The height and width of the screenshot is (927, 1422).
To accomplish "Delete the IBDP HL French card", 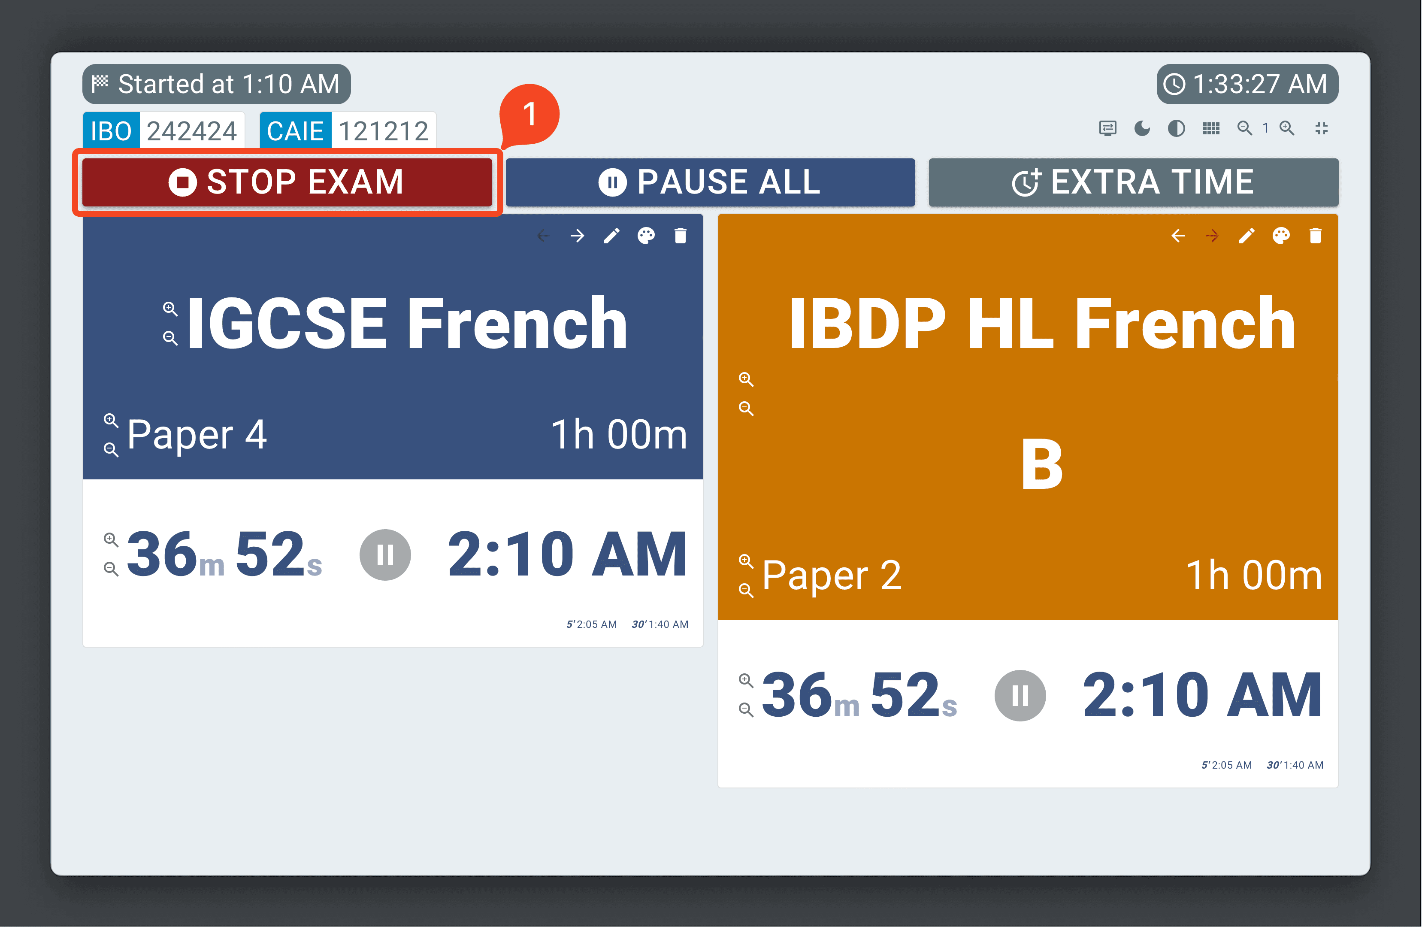I will (x=1315, y=236).
